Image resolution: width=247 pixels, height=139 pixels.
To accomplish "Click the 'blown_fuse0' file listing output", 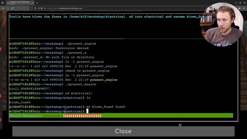I will (x=20, y=102).
